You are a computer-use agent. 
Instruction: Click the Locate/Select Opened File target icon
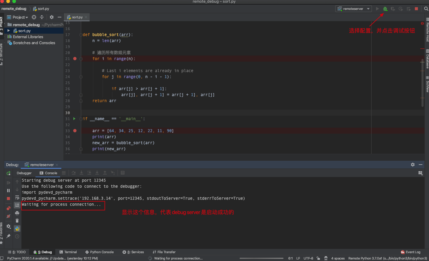pyautogui.click(x=34, y=17)
